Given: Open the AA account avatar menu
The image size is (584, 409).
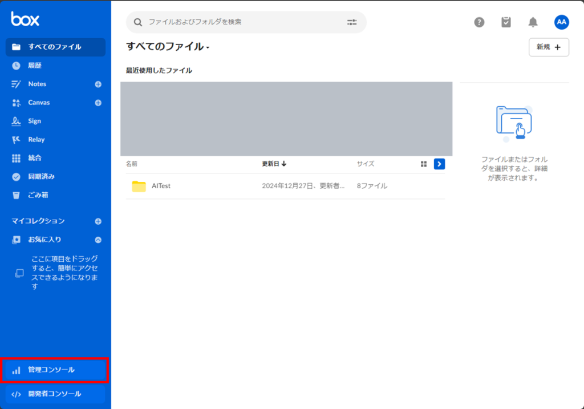Looking at the screenshot, I should [561, 22].
